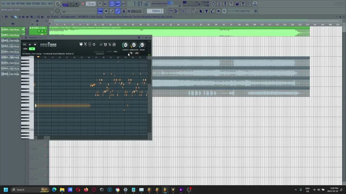Toggle Newtone green slave playback button
Viewport: 346px width, 194px height.
click(x=32, y=49)
